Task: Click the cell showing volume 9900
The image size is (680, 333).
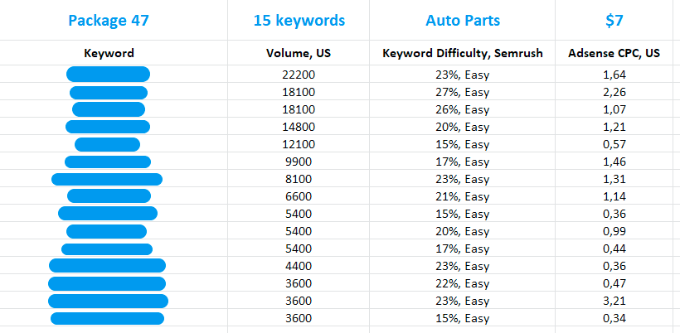Action: point(299,162)
